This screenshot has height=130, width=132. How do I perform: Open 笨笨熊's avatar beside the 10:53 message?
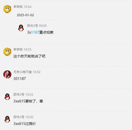pyautogui.click(x=7, y=52)
